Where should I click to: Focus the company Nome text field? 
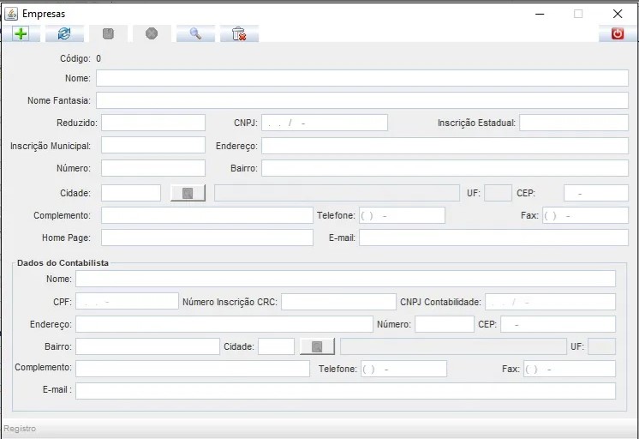361,78
